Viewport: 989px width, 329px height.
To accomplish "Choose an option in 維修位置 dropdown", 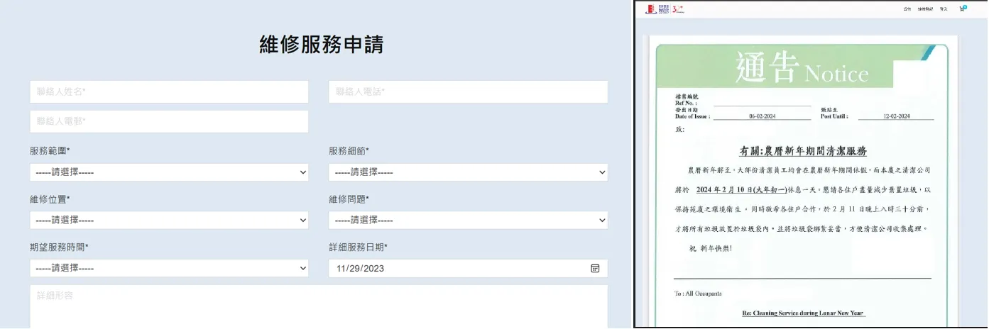I will pos(169,221).
